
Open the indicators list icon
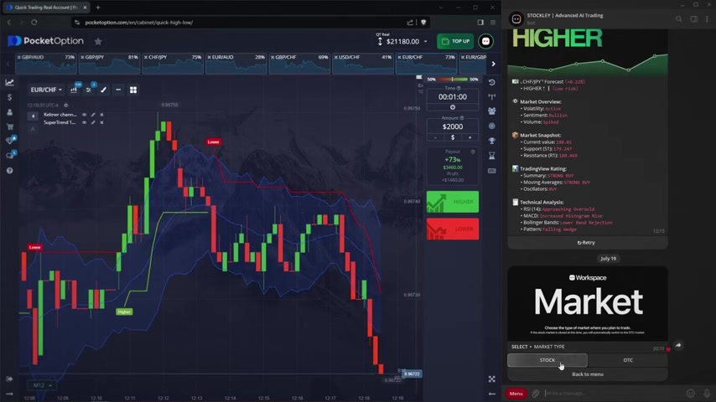coord(89,90)
